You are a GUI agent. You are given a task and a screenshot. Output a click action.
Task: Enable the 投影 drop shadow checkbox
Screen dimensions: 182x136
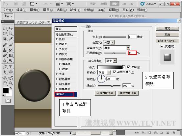(x=57, y=39)
